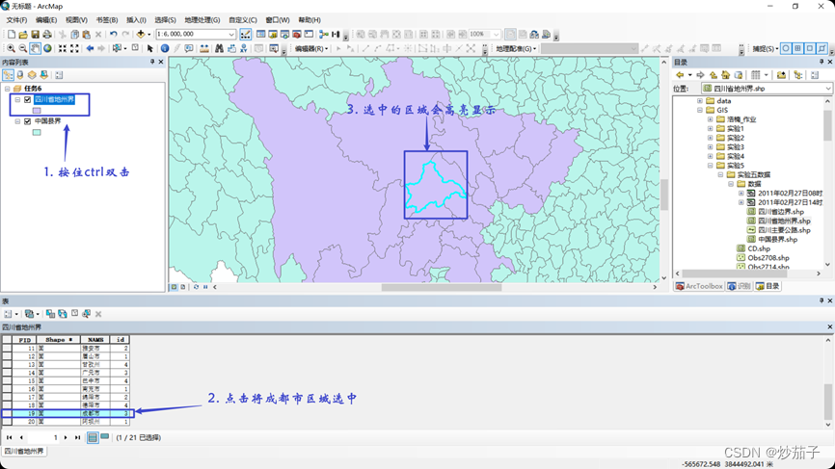The width and height of the screenshot is (835, 469).
Task: Select the Zoom In tool
Action: click(x=11, y=48)
